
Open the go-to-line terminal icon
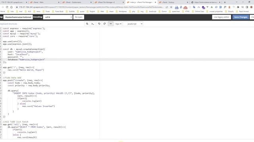coord(92,24)
